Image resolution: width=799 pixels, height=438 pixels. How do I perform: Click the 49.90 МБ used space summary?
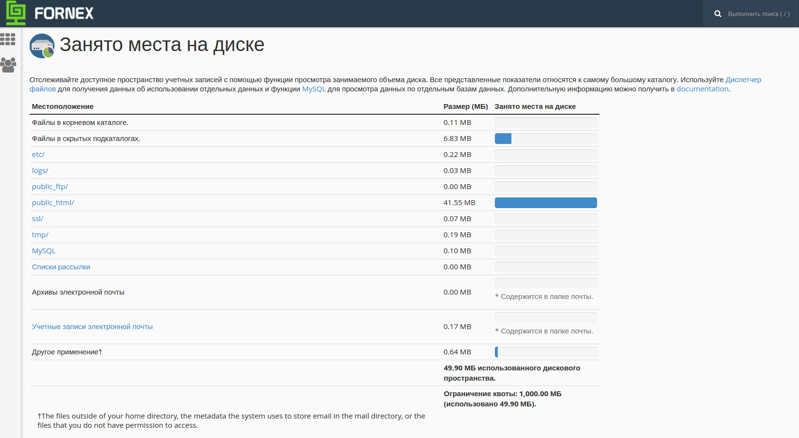[512, 373]
